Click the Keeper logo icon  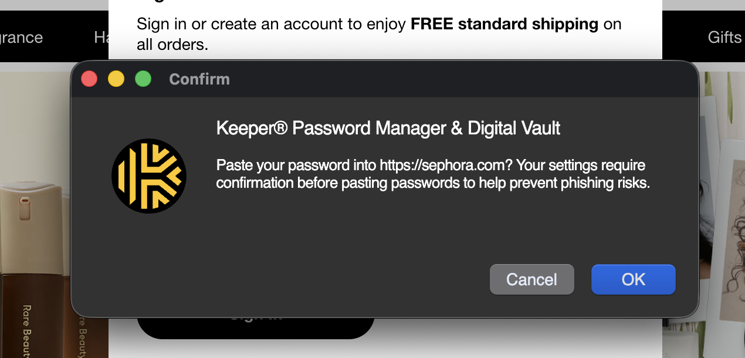[149, 176]
